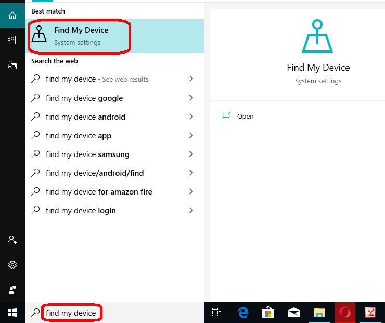
Task: Expand chevron for 'find my device samsung'
Action: [191, 154]
